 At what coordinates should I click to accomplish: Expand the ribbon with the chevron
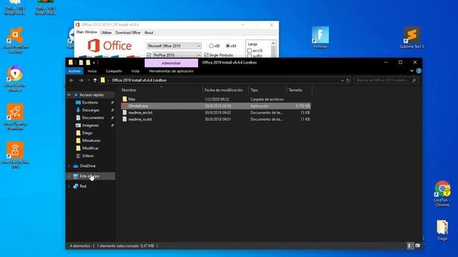411,71
